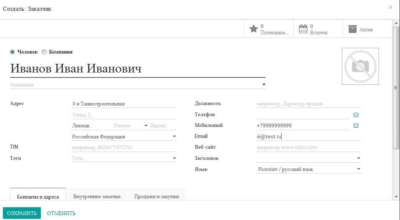
Task: Click the empty Телефон input field
Action: pyautogui.click(x=303, y=115)
